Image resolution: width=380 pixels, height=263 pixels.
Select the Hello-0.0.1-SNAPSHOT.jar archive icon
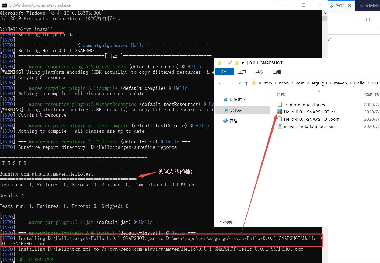[279, 112]
